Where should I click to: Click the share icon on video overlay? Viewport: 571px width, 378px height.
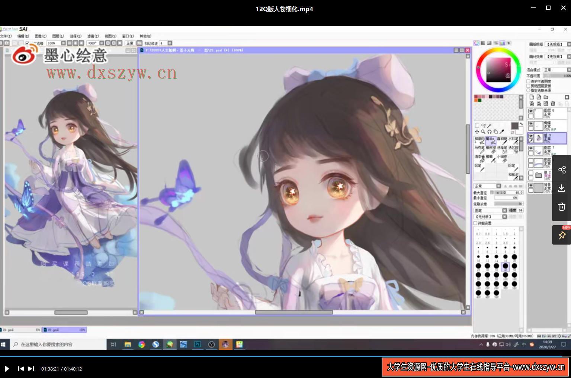coord(562,170)
